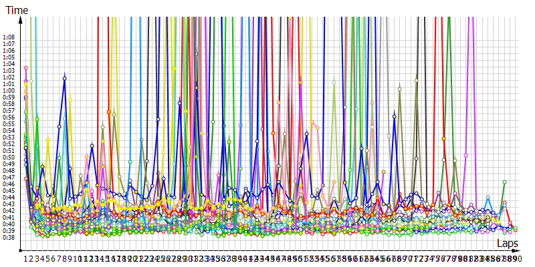The image size is (535, 267).
Task: Select the dark blue peak marker near lap 68
Action: 395,116
